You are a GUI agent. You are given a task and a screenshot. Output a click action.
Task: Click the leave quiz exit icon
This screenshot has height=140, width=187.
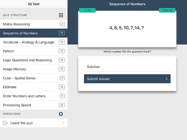(5, 123)
